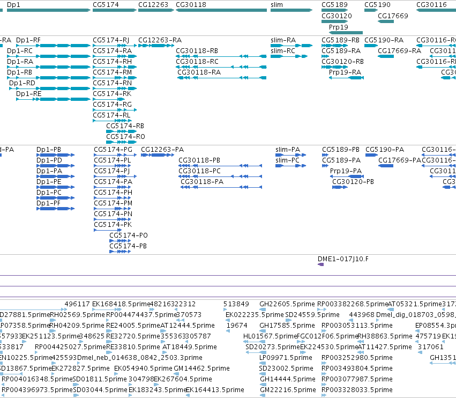The image size is (456, 398).
Task: Open transcript Dp1-RD label
Action: (x=22, y=83)
